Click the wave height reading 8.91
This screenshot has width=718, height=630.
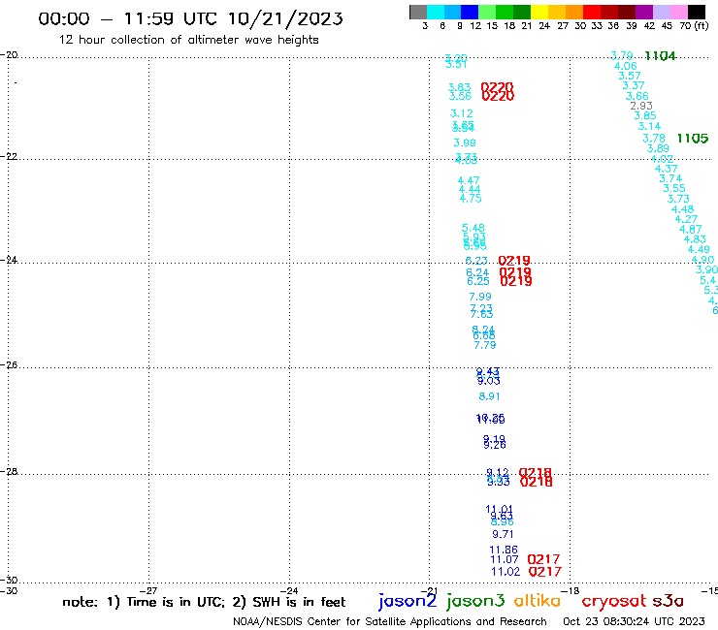(x=490, y=396)
